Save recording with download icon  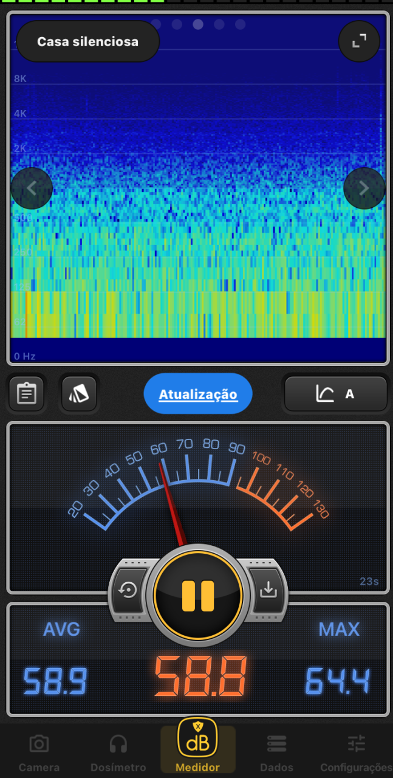(268, 590)
